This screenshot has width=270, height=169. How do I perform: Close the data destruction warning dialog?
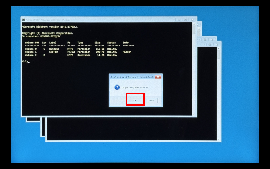(x=158, y=77)
